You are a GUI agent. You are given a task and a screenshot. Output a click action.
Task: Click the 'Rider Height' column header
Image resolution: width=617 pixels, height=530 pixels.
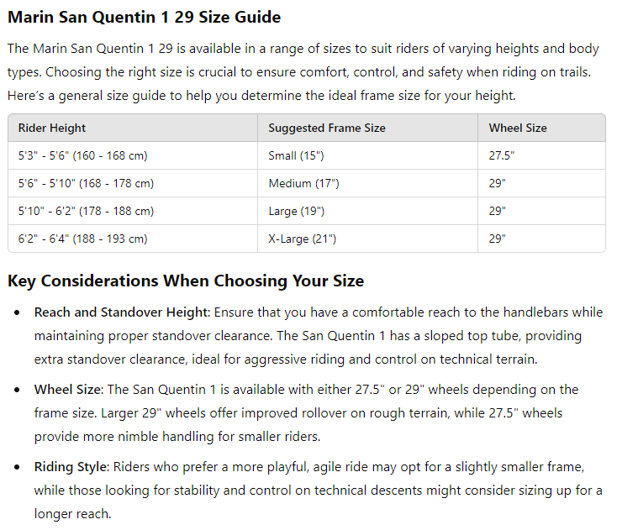[52, 129]
